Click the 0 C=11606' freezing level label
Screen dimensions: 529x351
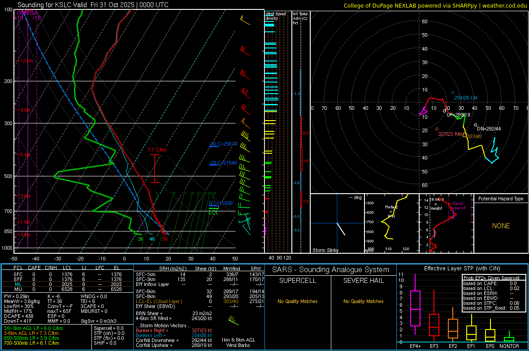[221, 203]
